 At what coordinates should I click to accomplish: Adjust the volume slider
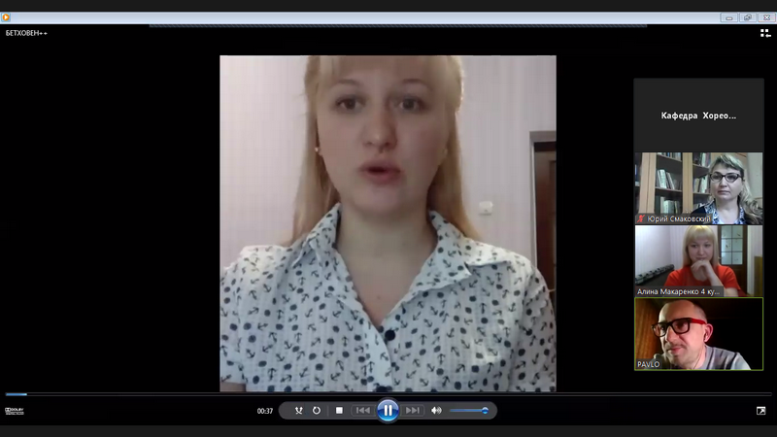[469, 411]
